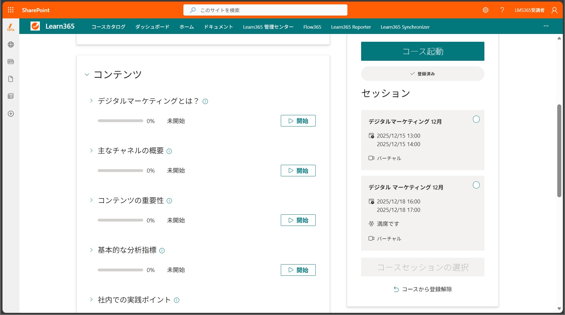Select the 12/15 13:00 session radio button
The width and height of the screenshot is (565, 315).
point(476,119)
